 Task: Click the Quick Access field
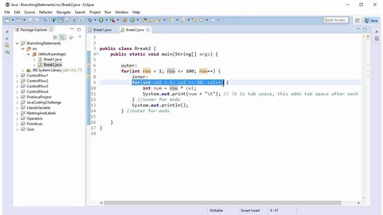point(335,20)
